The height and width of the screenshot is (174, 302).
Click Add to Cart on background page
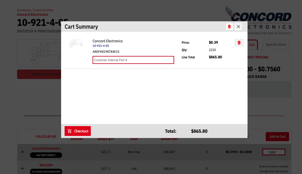pyautogui.click(x=277, y=136)
